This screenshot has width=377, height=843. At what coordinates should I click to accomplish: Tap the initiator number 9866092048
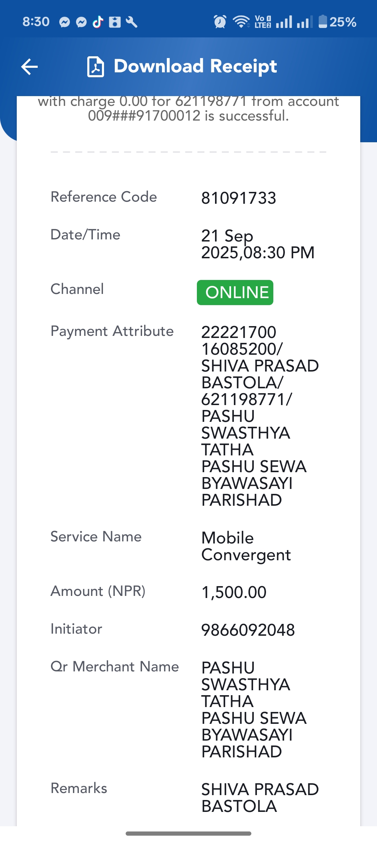click(x=248, y=630)
